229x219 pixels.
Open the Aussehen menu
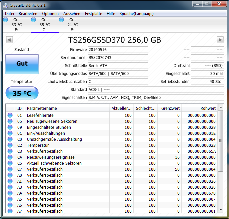tap(72, 14)
